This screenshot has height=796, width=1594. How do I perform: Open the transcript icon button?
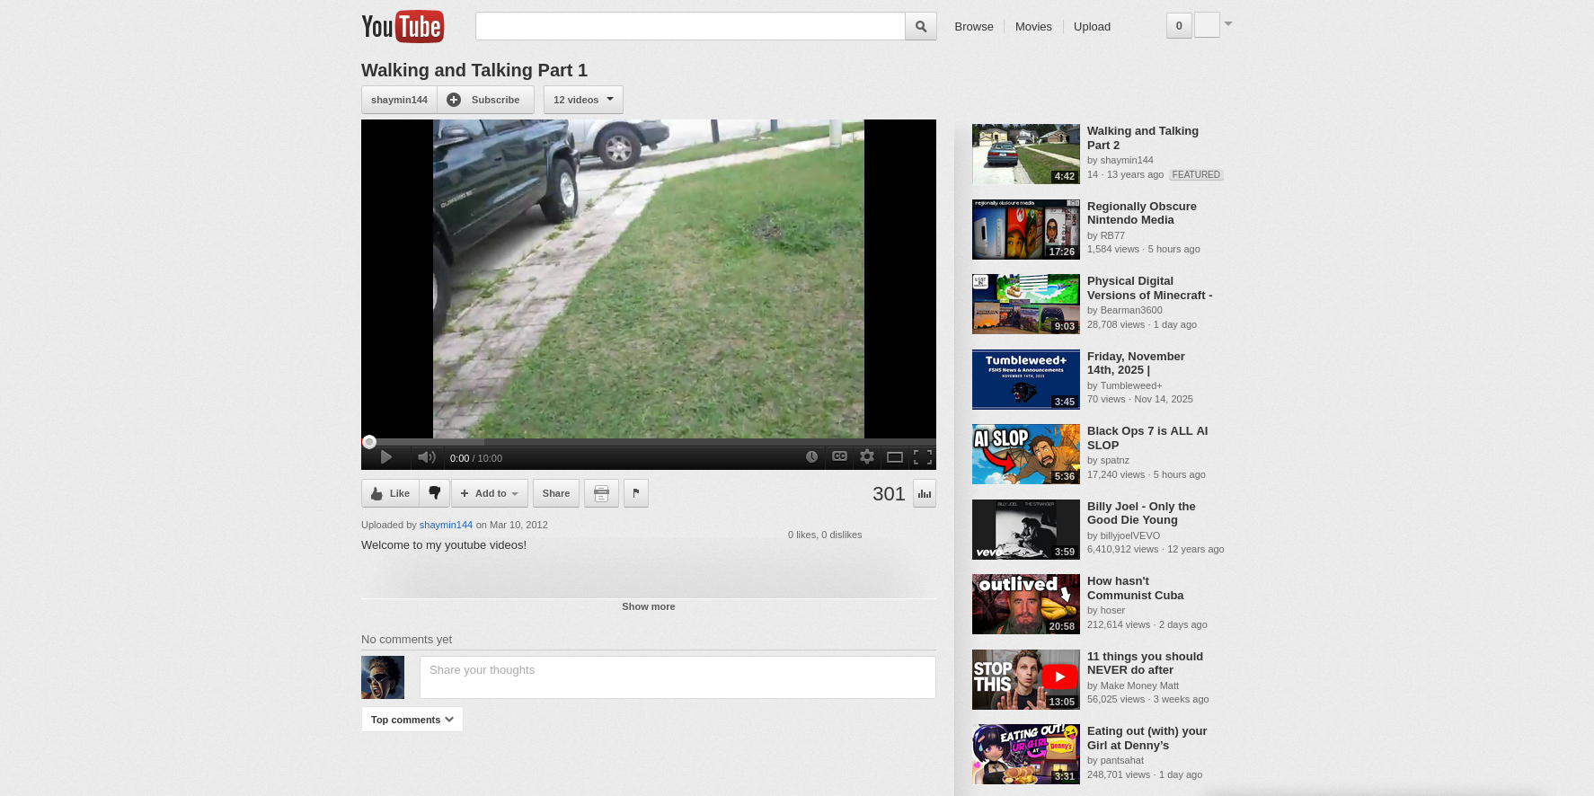point(601,493)
